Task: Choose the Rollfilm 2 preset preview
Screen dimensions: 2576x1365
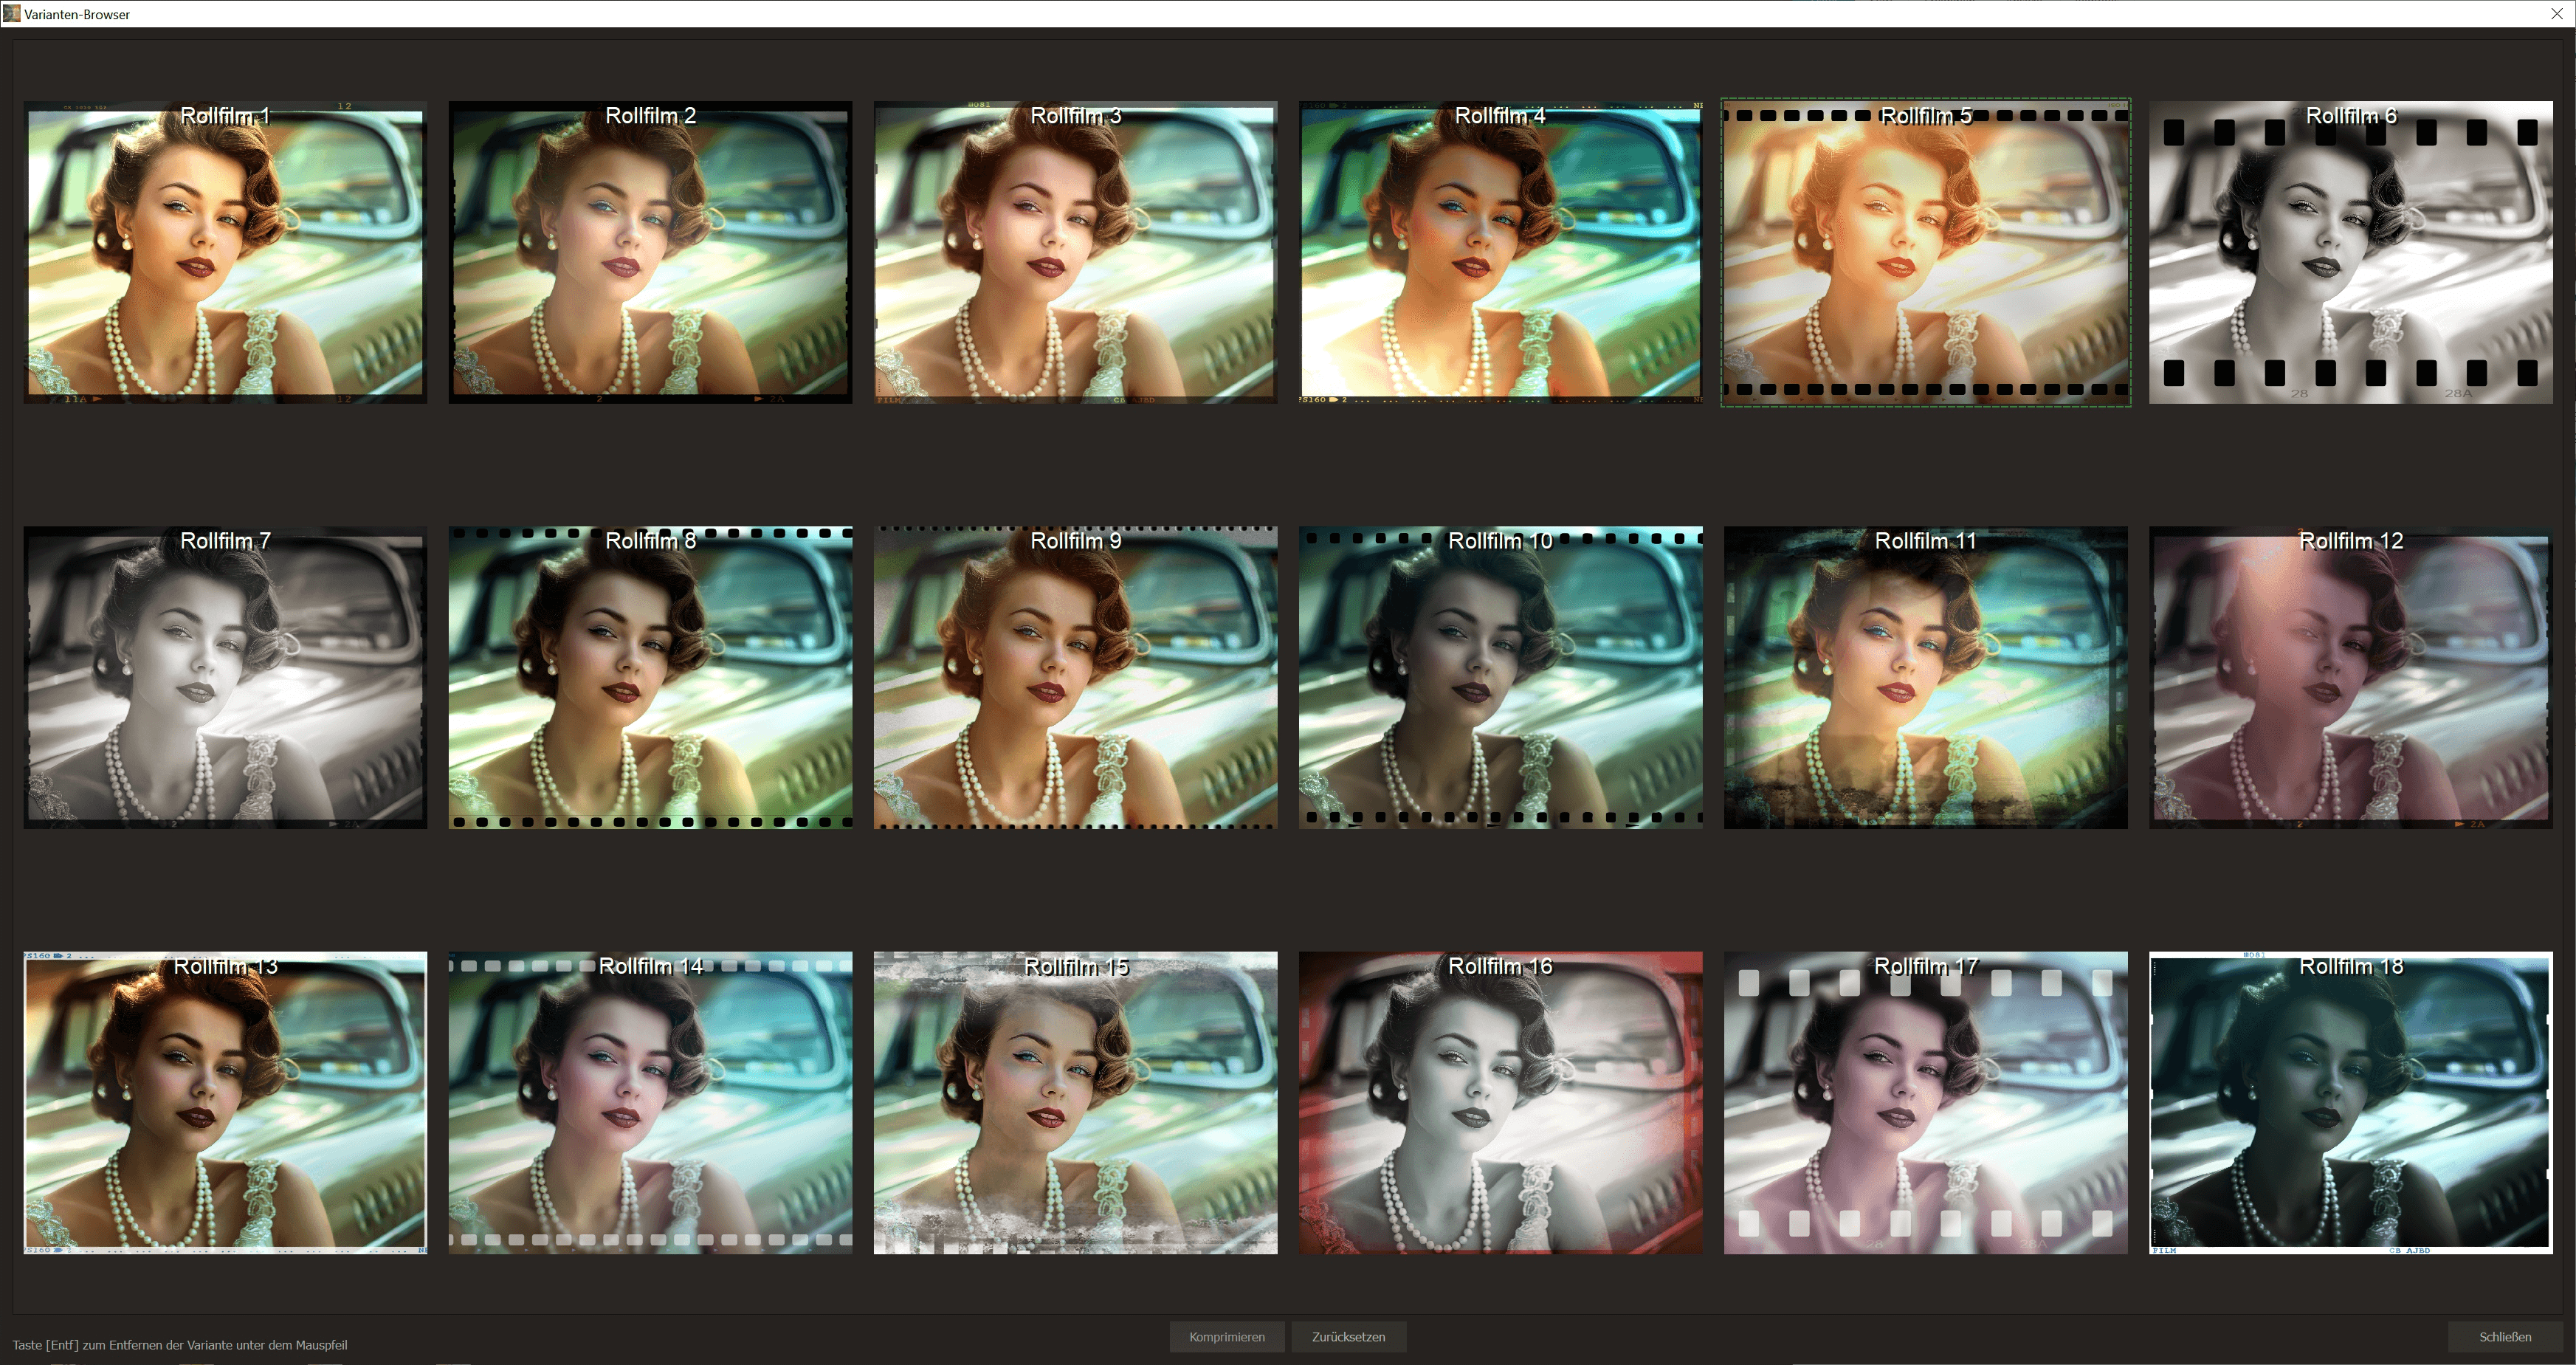Action: tap(650, 252)
